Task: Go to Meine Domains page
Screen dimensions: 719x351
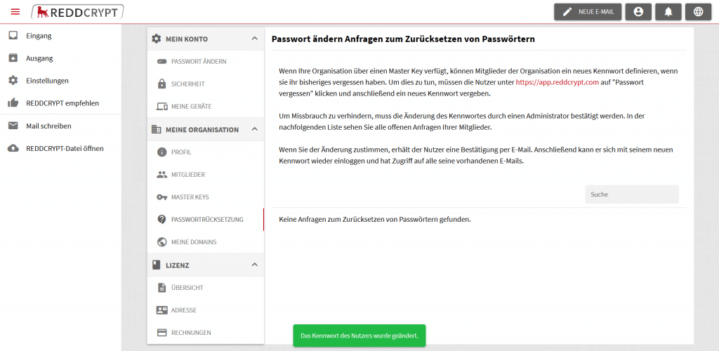Action: tap(193, 242)
